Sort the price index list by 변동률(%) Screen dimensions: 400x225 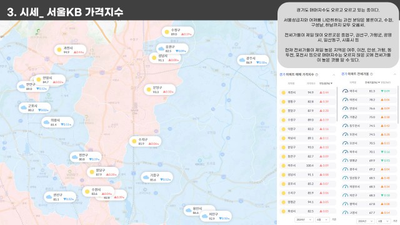pyautogui.click(x=326, y=83)
